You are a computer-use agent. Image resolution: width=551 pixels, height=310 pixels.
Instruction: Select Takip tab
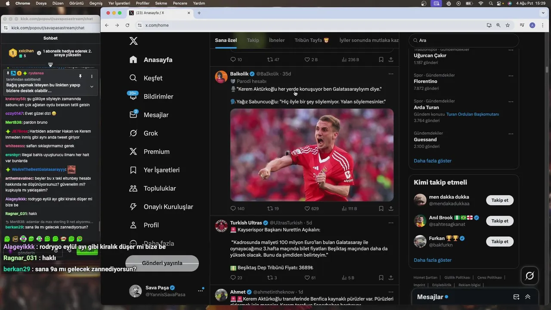pyautogui.click(x=253, y=40)
